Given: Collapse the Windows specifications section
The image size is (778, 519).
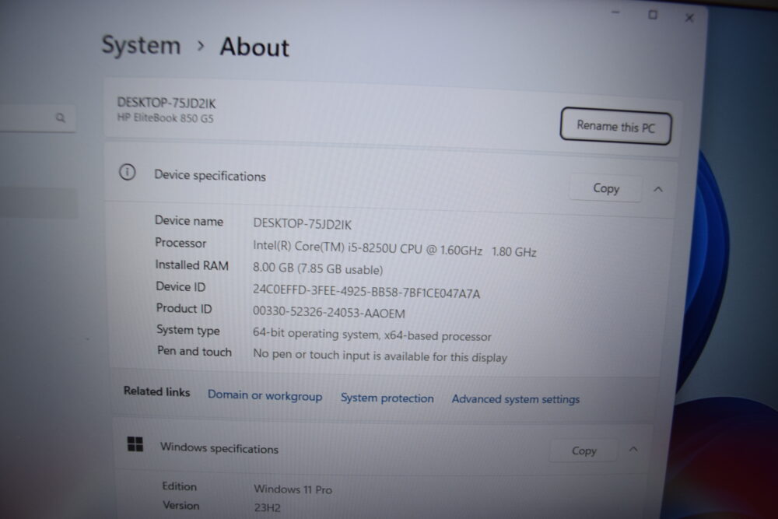Looking at the screenshot, I should 633,450.
